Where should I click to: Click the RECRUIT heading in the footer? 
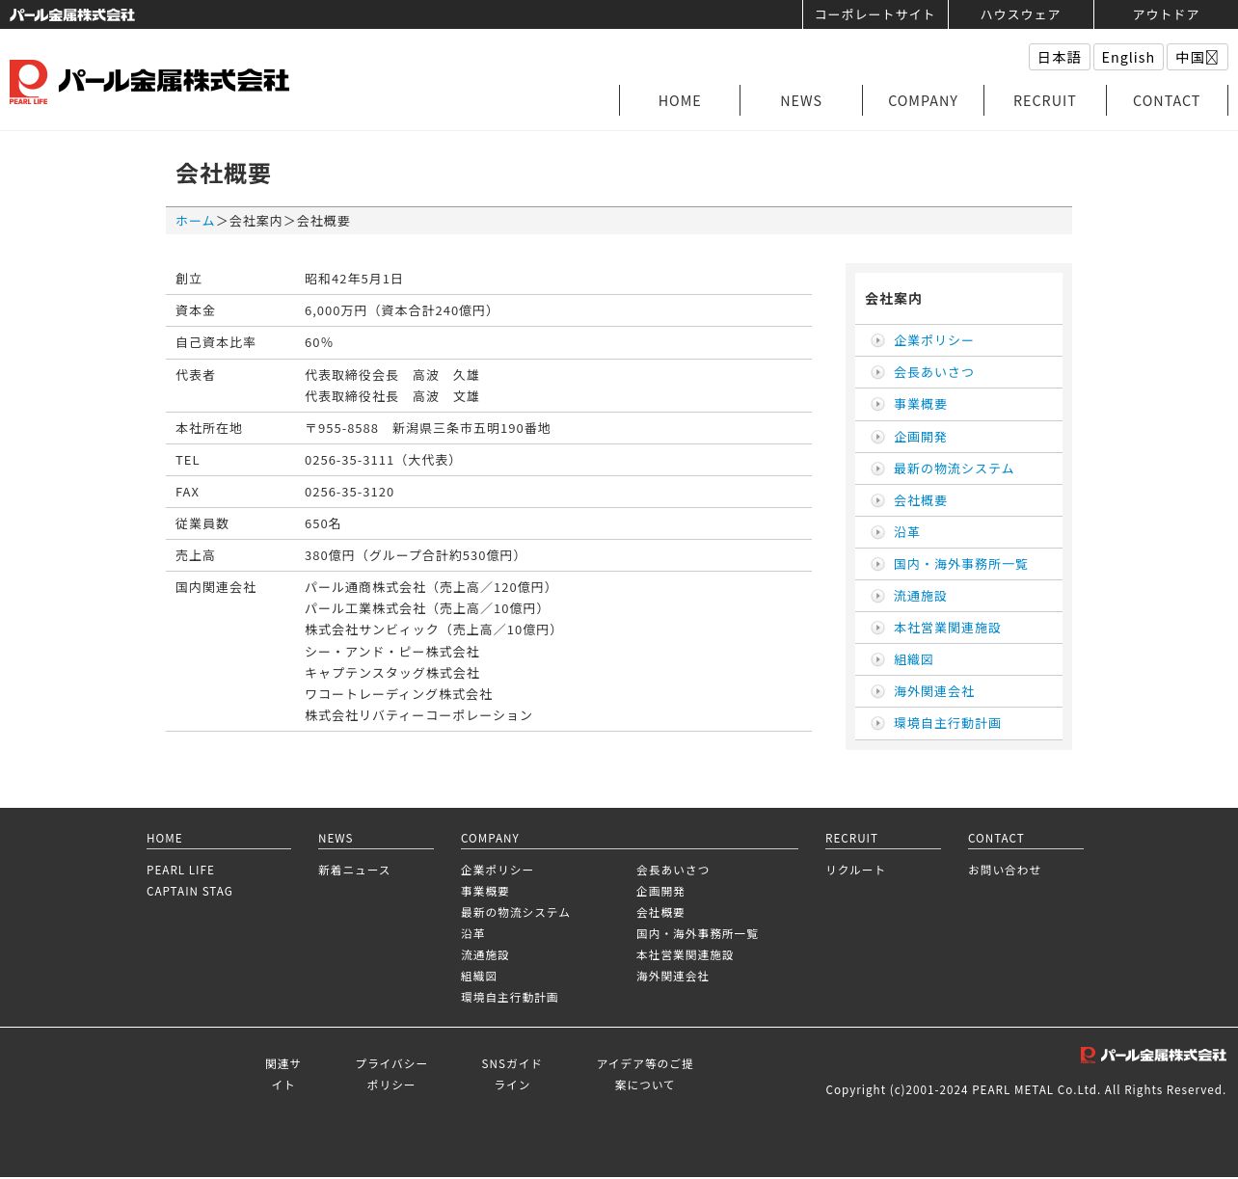pos(851,838)
